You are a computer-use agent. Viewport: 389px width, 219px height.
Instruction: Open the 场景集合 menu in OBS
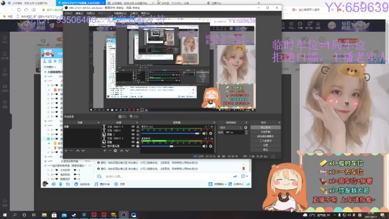[x=120, y=14]
